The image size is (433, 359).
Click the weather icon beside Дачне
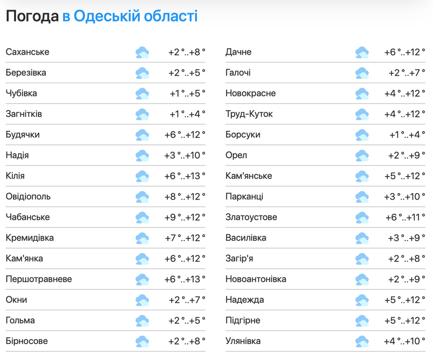[362, 52]
